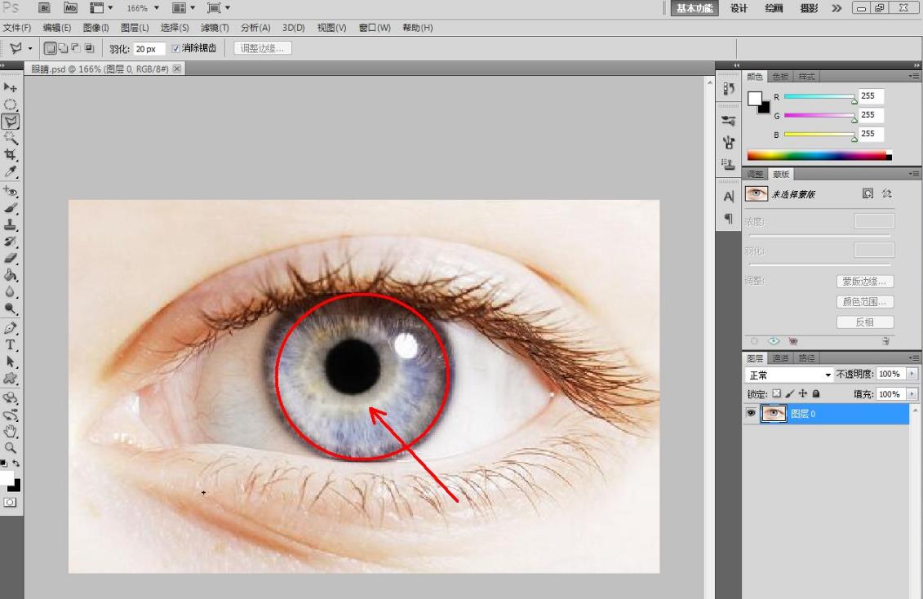Select the Blur tool
The image size is (923, 599).
tap(10, 291)
